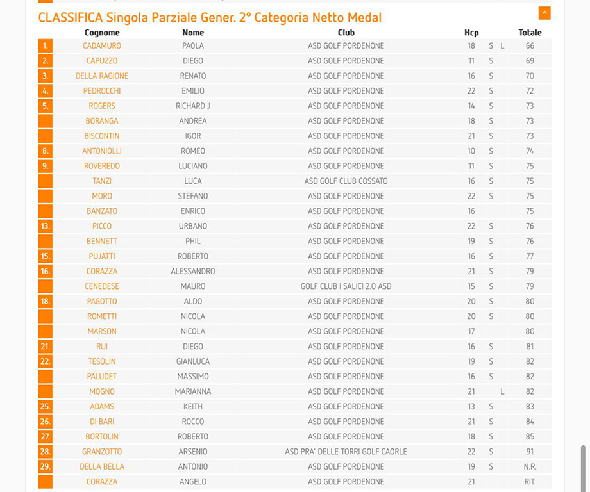
Task: Click the ROGERS surname link
Action: 102,106
